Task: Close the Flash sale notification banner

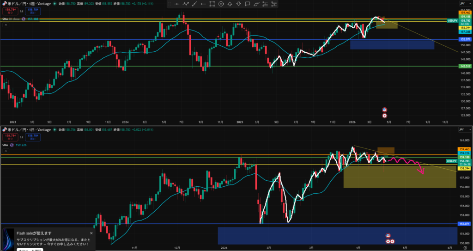Action: (91, 233)
